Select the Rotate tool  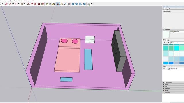(x=39, y=4)
